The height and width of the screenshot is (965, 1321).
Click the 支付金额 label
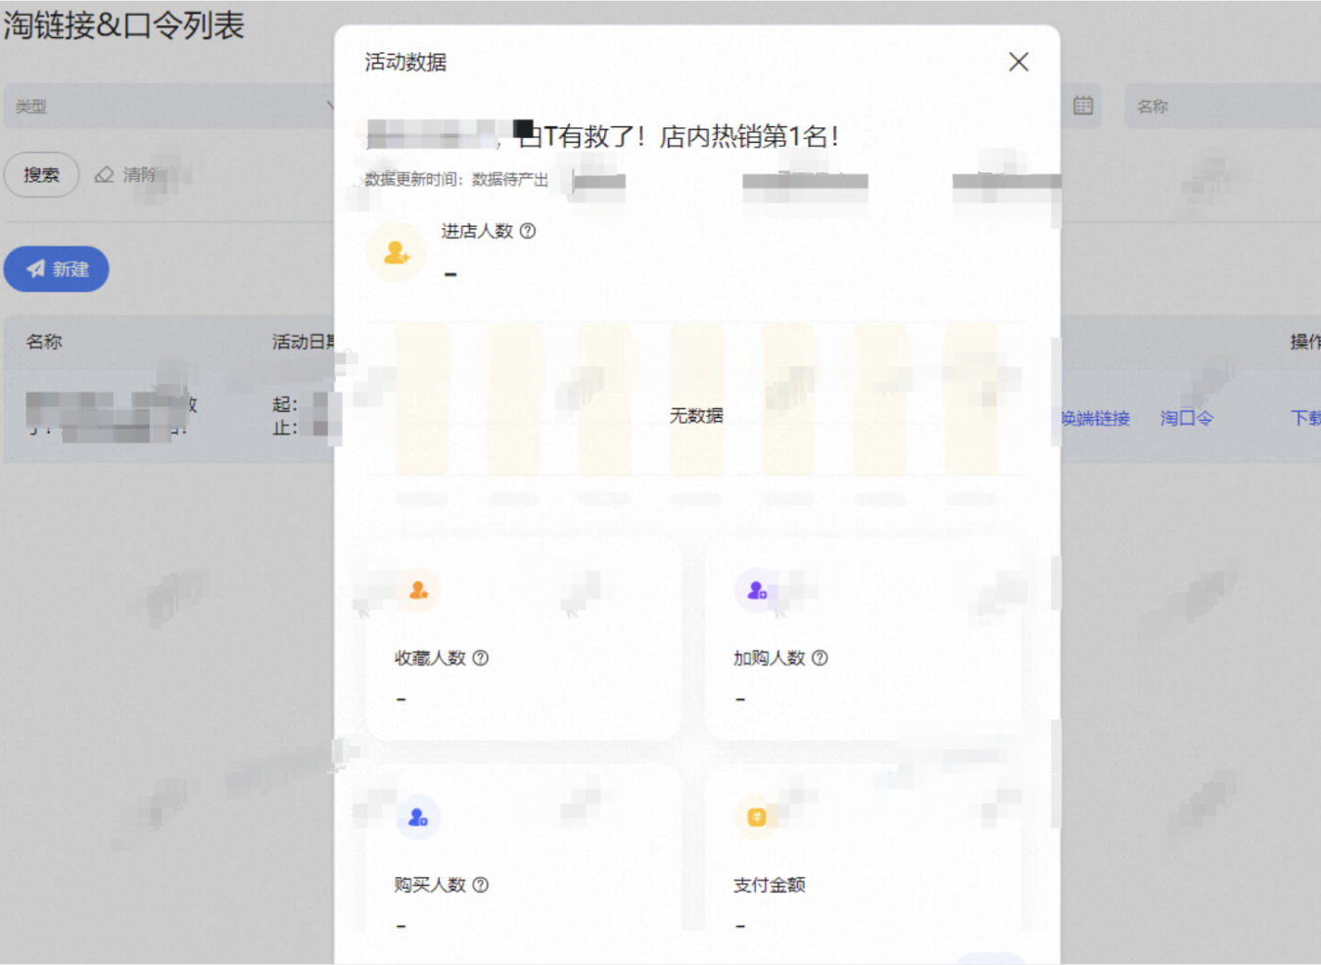(x=770, y=885)
